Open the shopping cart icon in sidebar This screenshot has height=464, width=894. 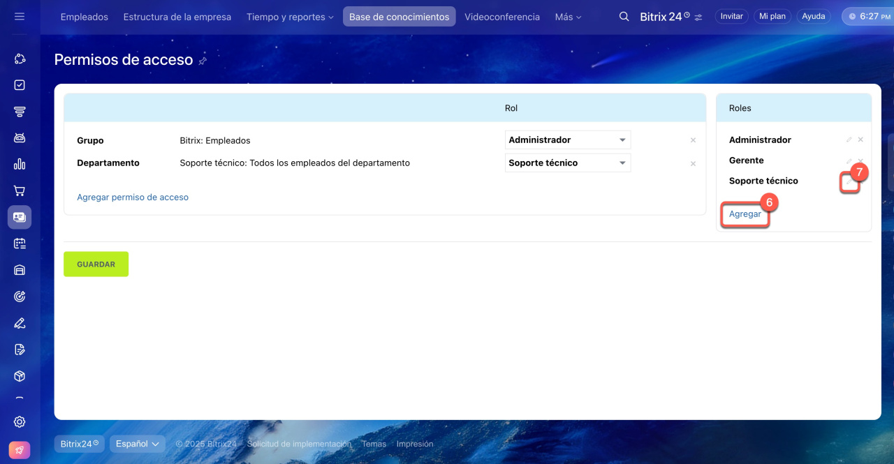pyautogui.click(x=20, y=190)
